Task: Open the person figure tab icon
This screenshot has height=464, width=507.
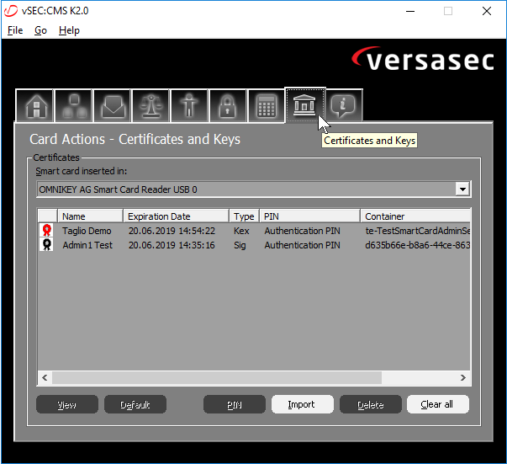Action: [x=189, y=105]
